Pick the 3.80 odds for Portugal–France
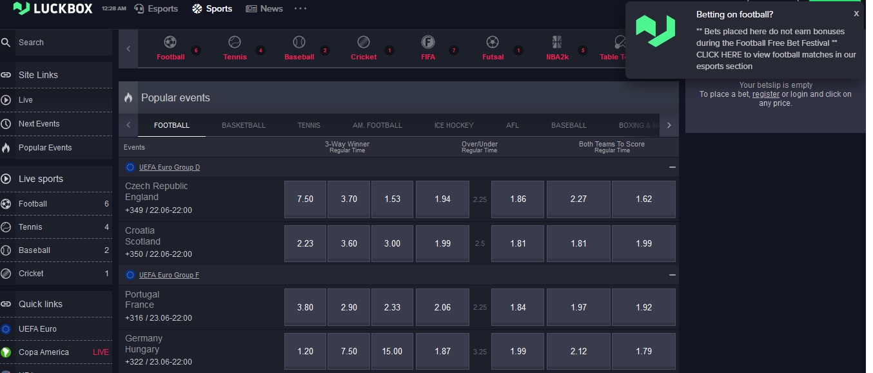Image resolution: width=873 pixels, height=373 pixels. (x=305, y=307)
